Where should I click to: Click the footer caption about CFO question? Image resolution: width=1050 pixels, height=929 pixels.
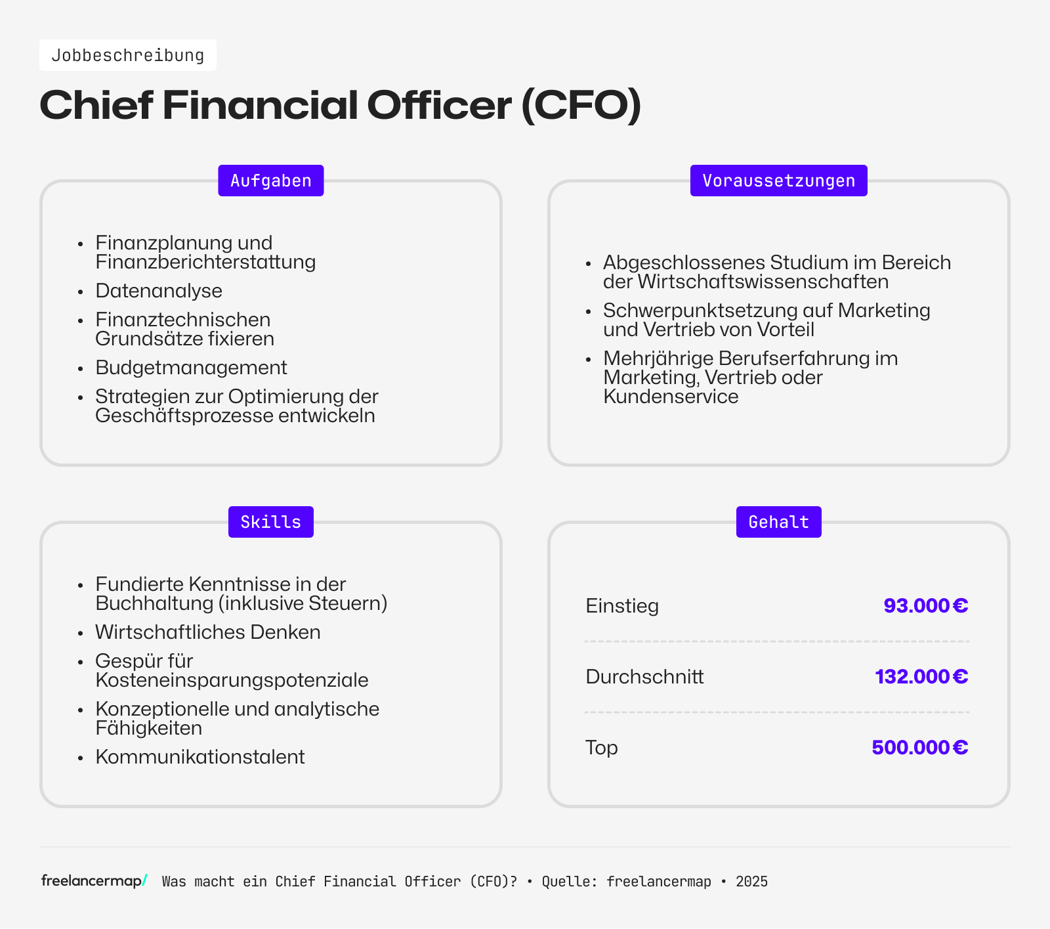tap(465, 882)
